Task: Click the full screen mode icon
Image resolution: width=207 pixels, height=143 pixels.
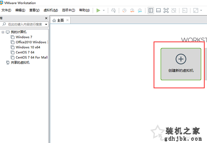Action: coord(166,10)
